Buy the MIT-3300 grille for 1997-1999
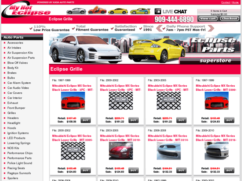The height and width of the screenshot is (181, 242). pyautogui.click(x=229, y=120)
